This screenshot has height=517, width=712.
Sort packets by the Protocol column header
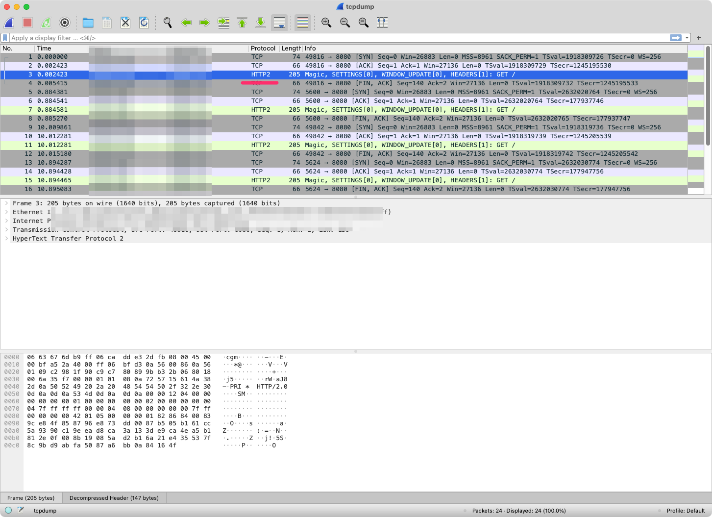pos(264,49)
